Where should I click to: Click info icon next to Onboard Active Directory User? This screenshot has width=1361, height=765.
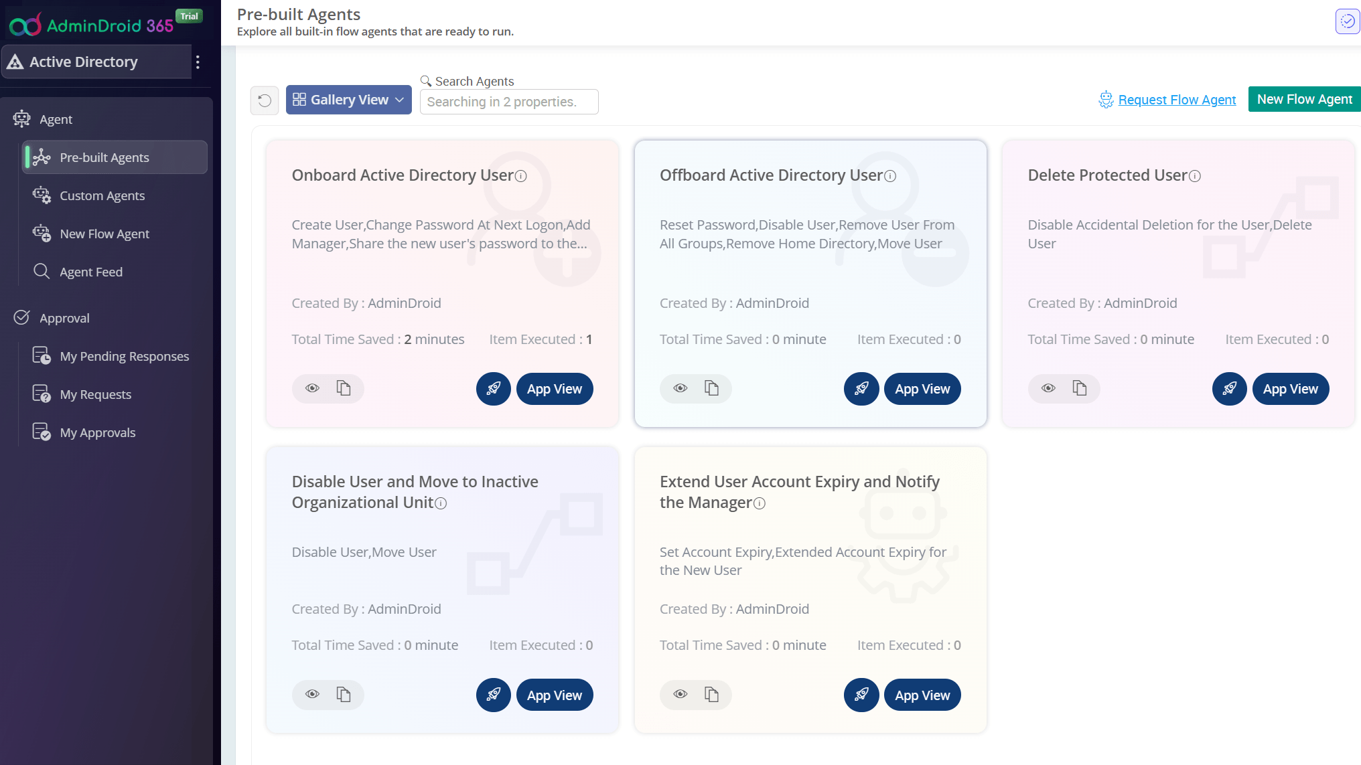[521, 176]
